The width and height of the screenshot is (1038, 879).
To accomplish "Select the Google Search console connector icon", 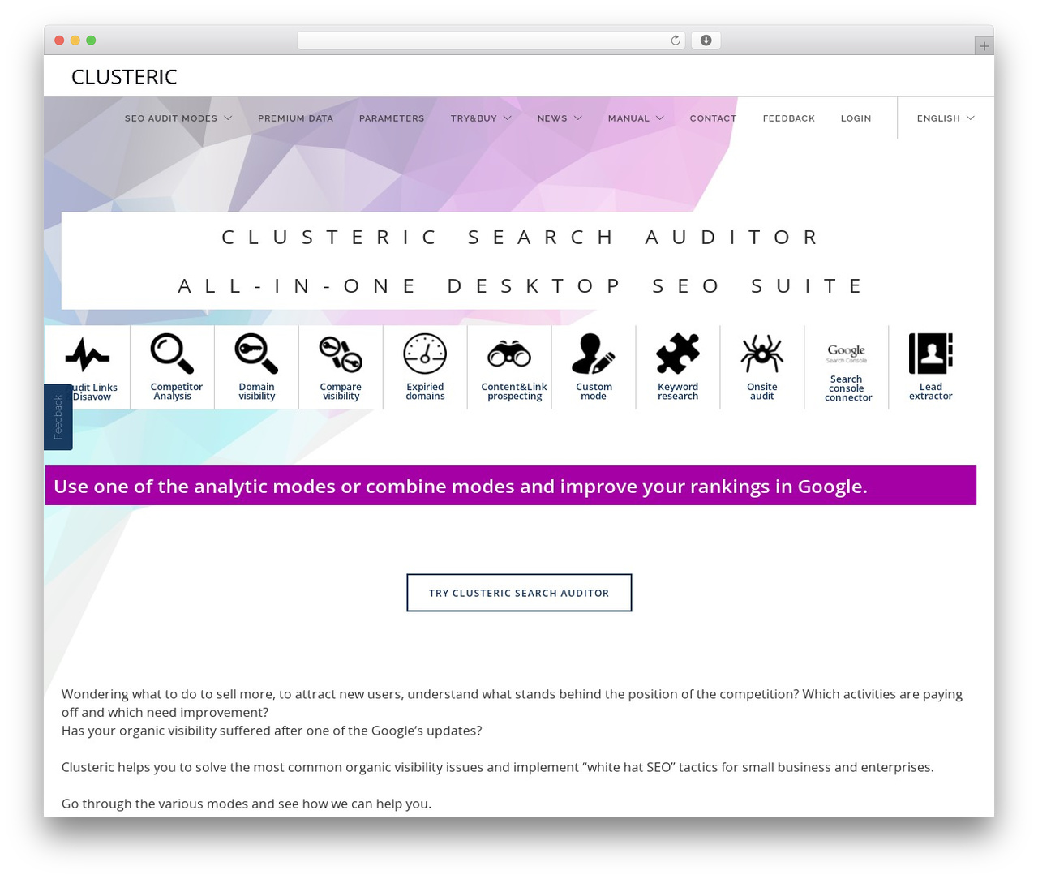I will click(x=847, y=354).
